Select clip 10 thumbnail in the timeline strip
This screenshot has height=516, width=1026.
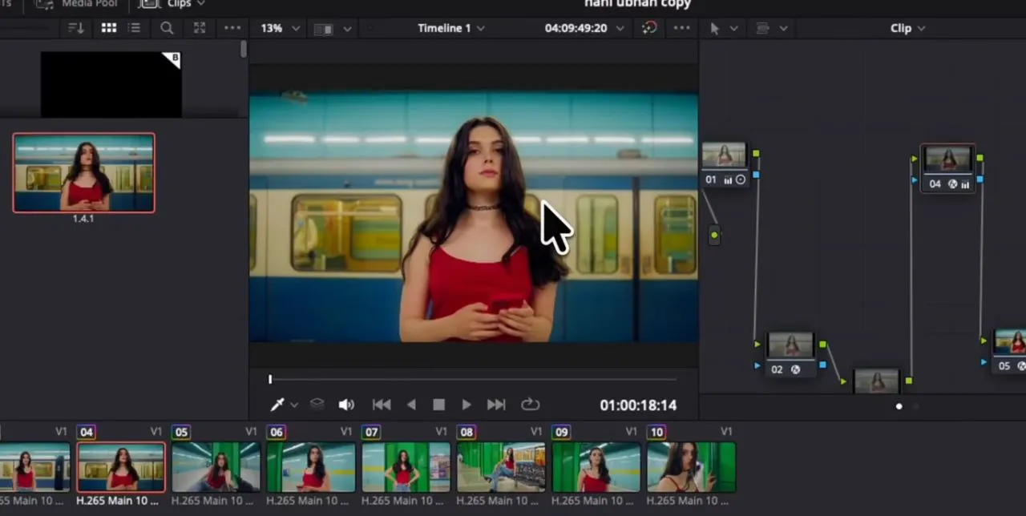click(691, 467)
